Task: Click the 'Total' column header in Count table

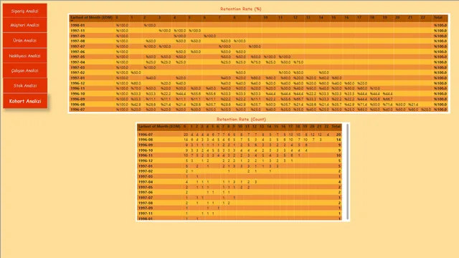Action: tap(336, 126)
